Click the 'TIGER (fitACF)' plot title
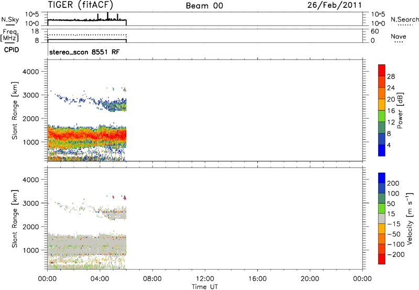The width and height of the screenshot is (419, 290). tap(81, 5)
